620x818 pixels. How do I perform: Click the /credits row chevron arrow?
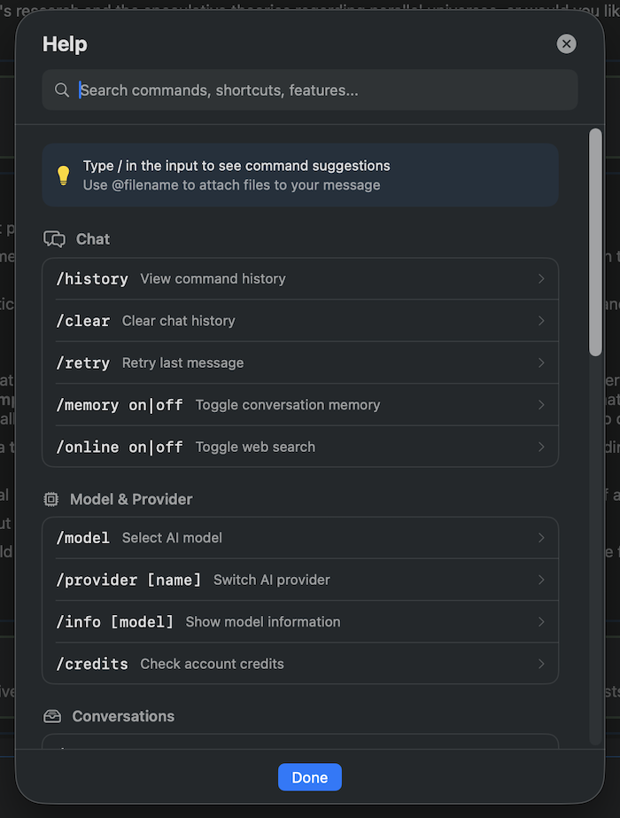(x=541, y=664)
